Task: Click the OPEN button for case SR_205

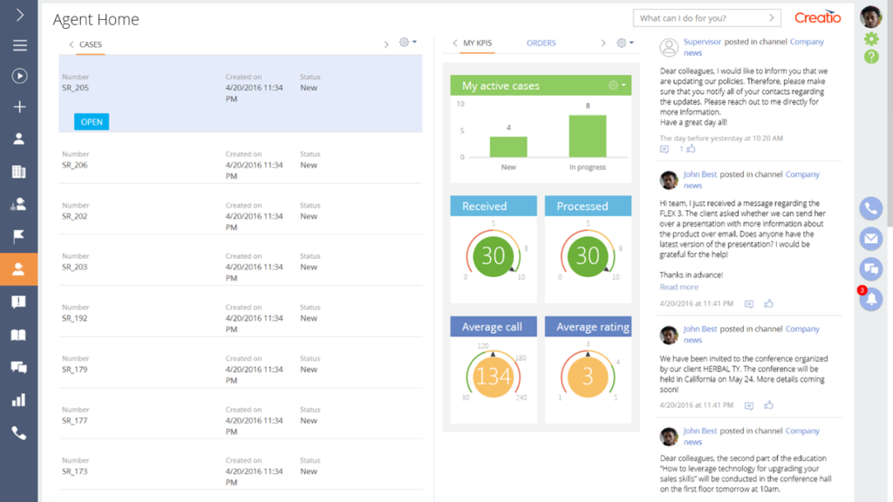Action: (x=92, y=122)
